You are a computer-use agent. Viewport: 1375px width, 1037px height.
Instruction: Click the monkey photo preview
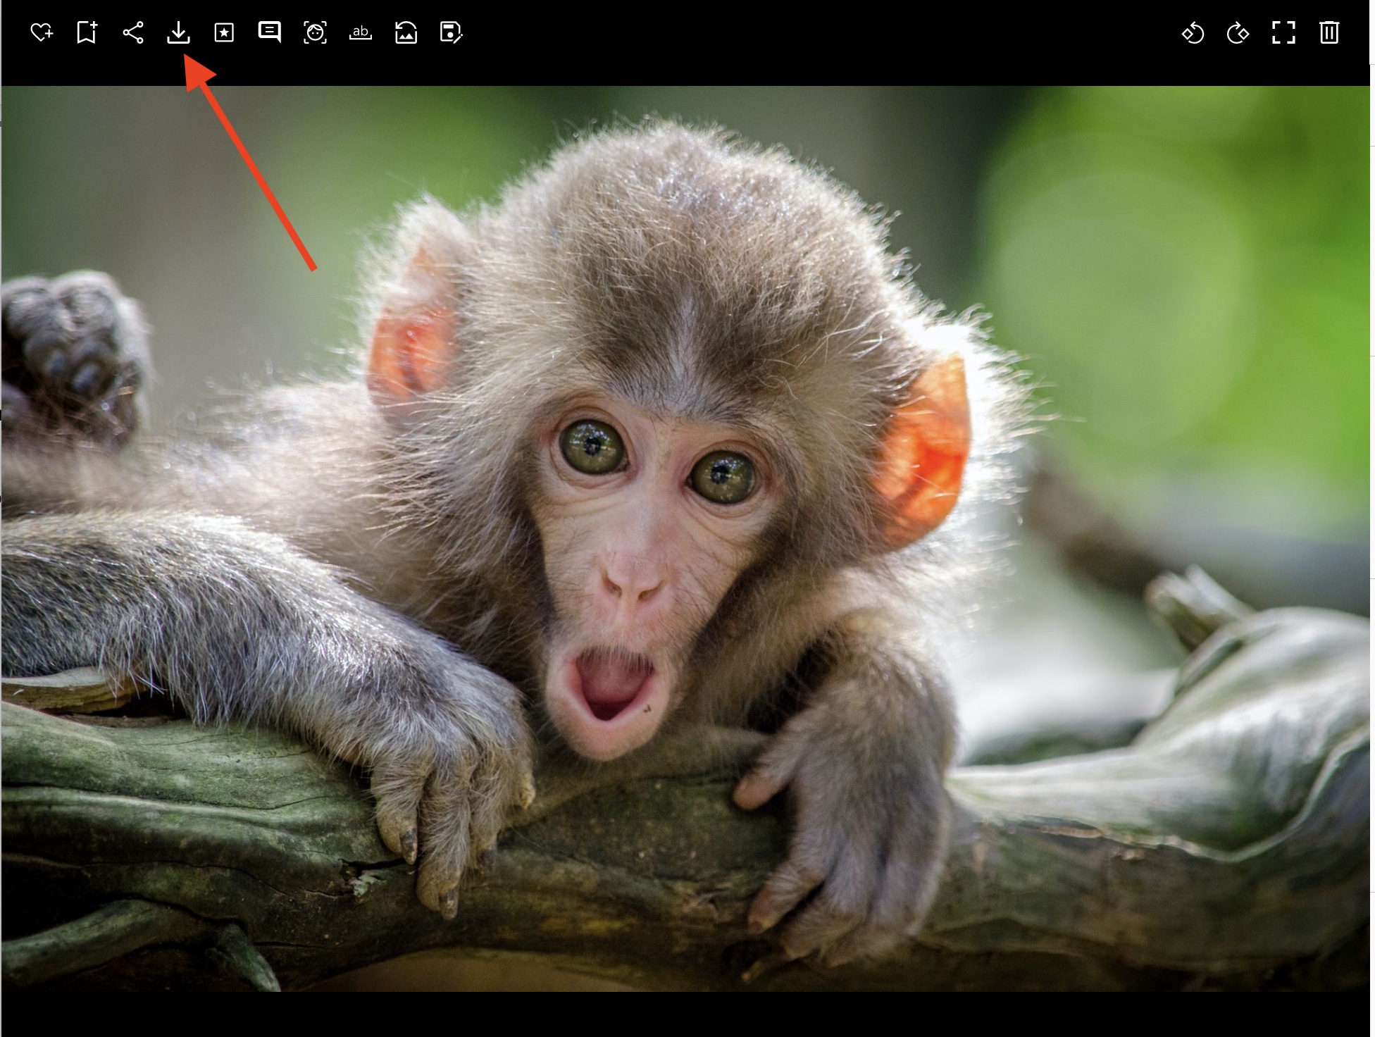[687, 539]
